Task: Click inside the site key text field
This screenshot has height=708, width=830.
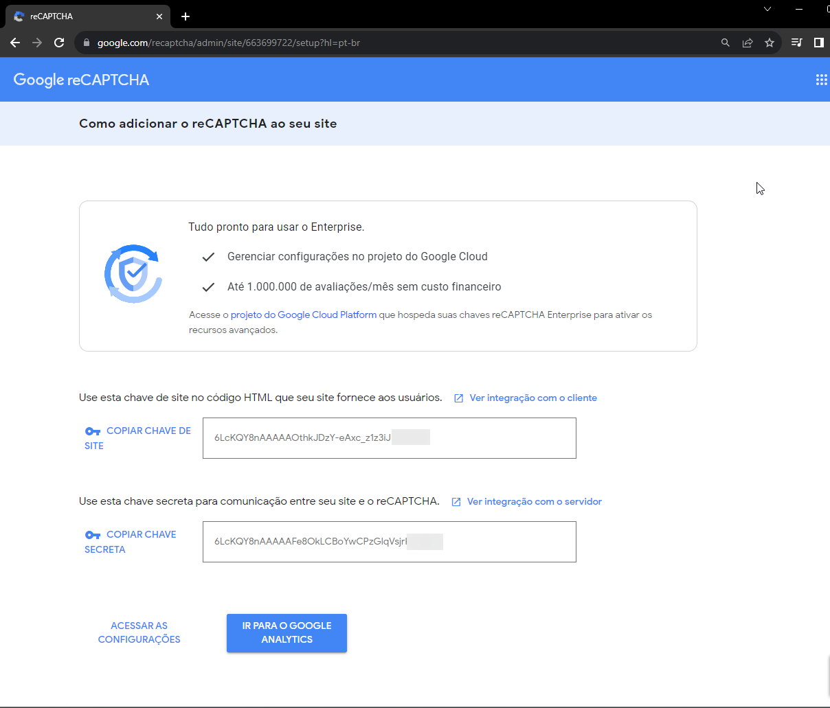Action: pyautogui.click(x=389, y=437)
